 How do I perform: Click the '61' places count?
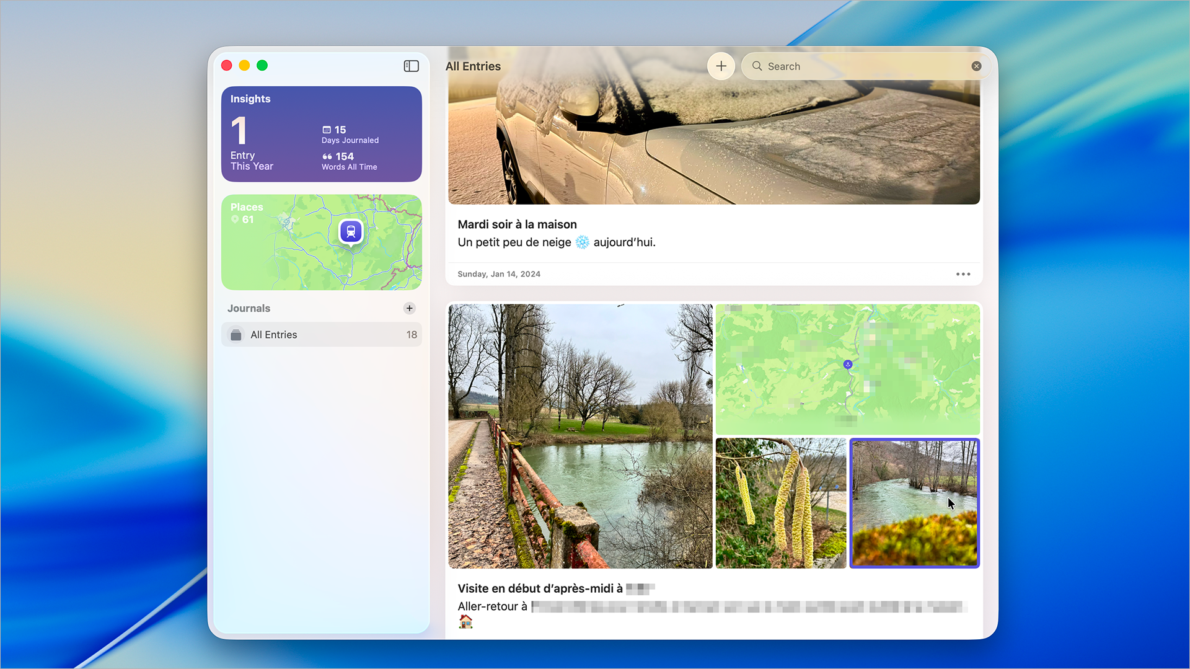pyautogui.click(x=248, y=219)
